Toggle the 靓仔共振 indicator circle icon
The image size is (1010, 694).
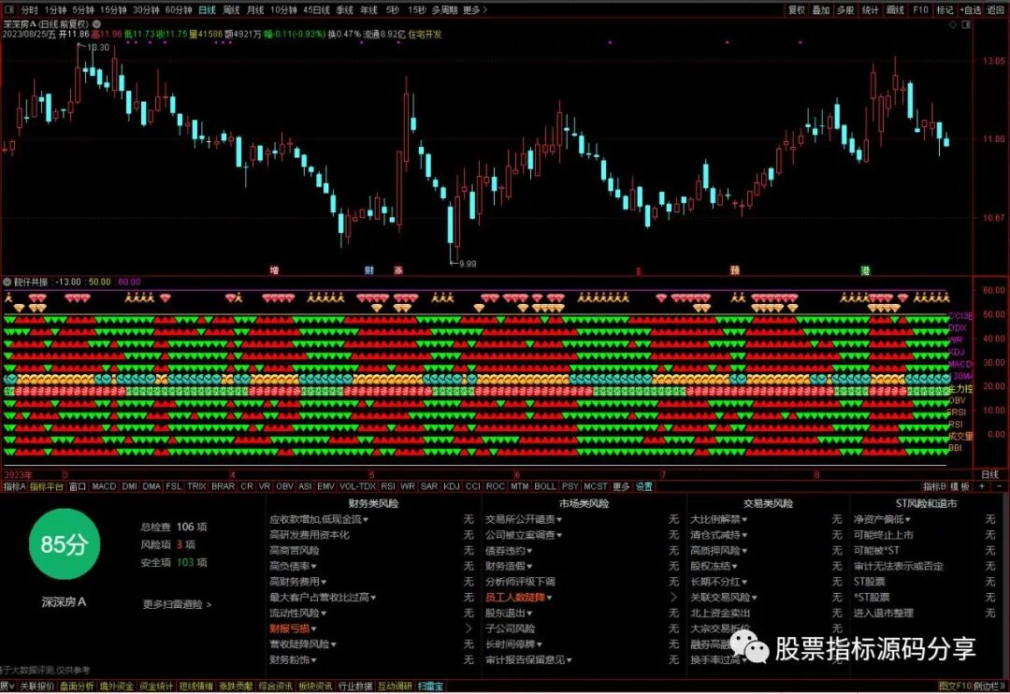pos(7,282)
